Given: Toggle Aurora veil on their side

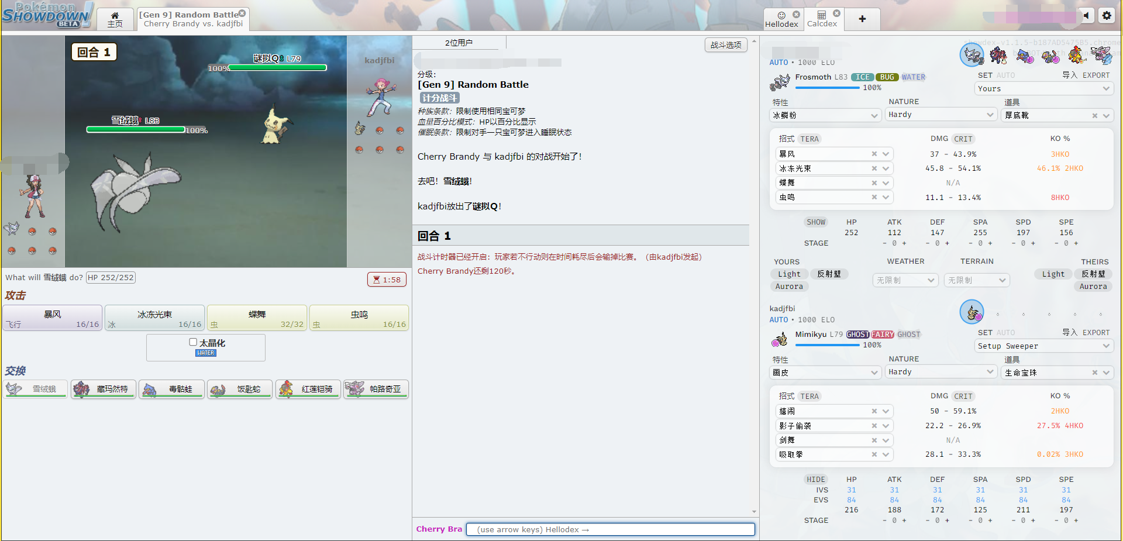Looking at the screenshot, I should (1093, 287).
